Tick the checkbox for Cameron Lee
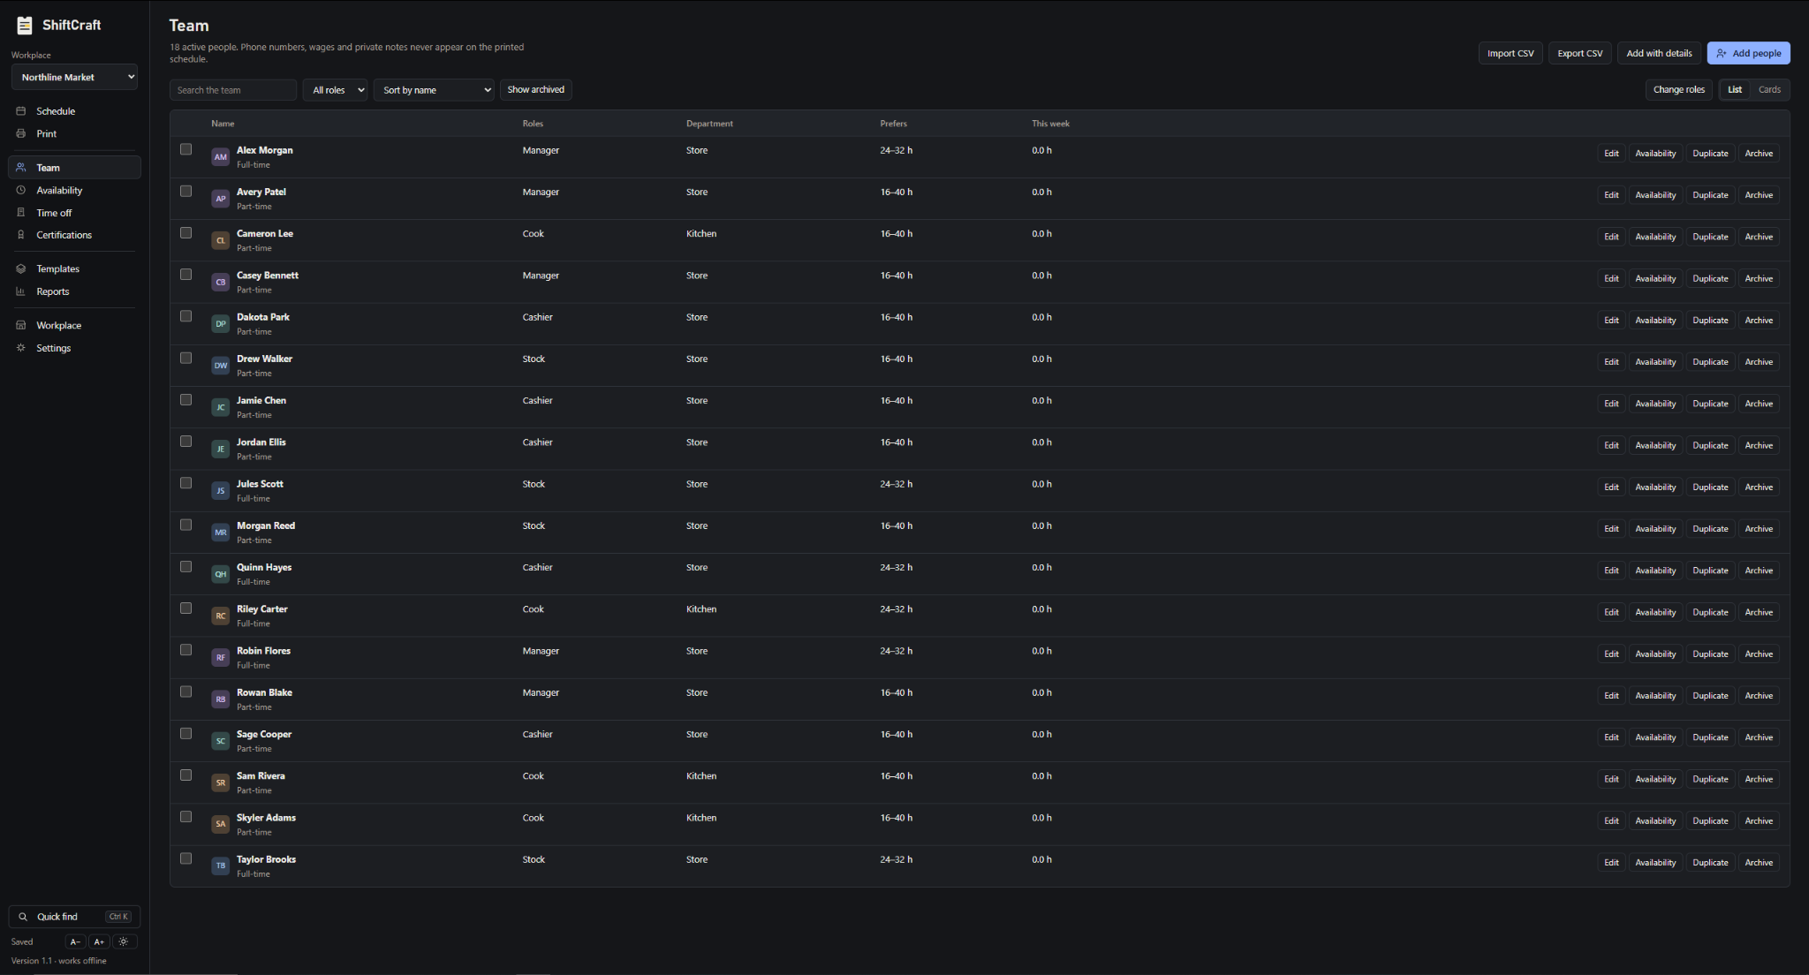Screen dimensions: 1809x975 click(x=185, y=233)
